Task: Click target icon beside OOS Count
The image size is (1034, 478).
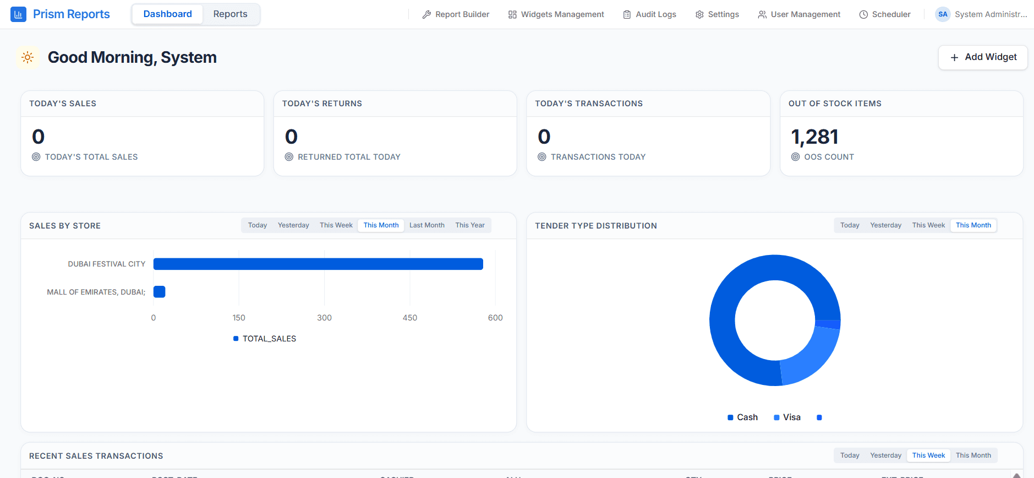Action: [795, 157]
